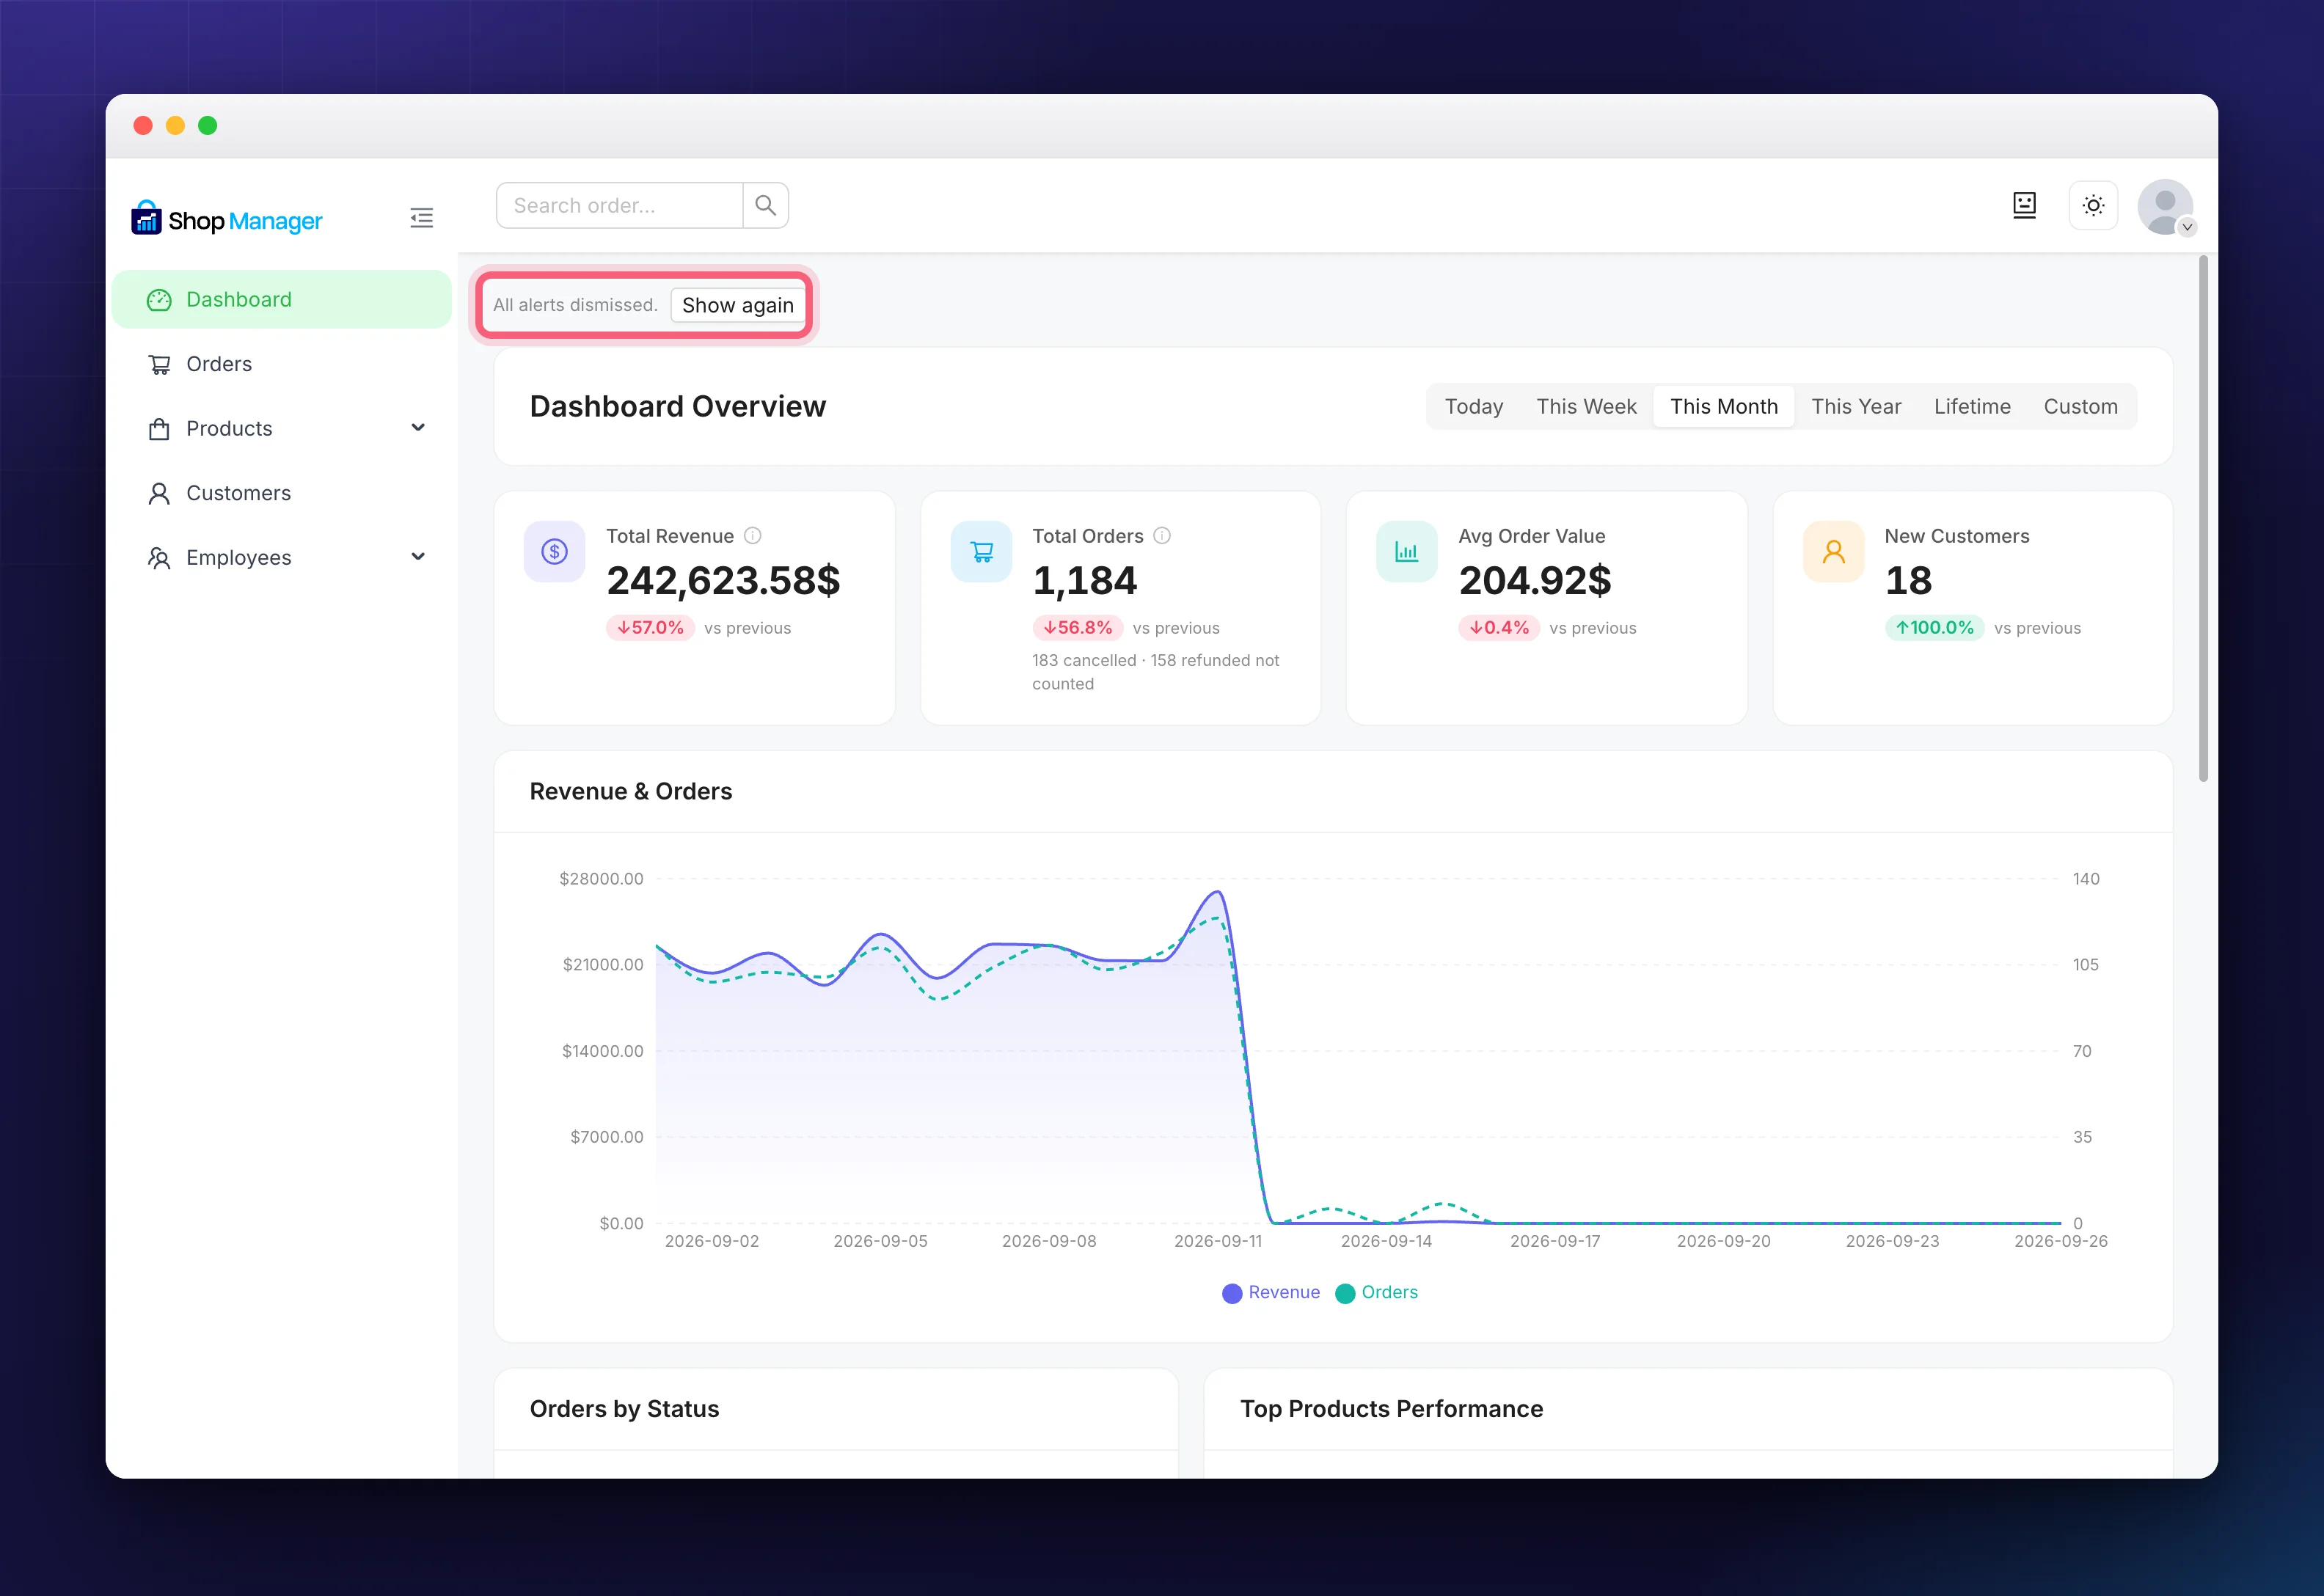This screenshot has width=2324, height=1596.
Task: Toggle the Revenue series in the chart legend
Action: tap(1271, 1293)
